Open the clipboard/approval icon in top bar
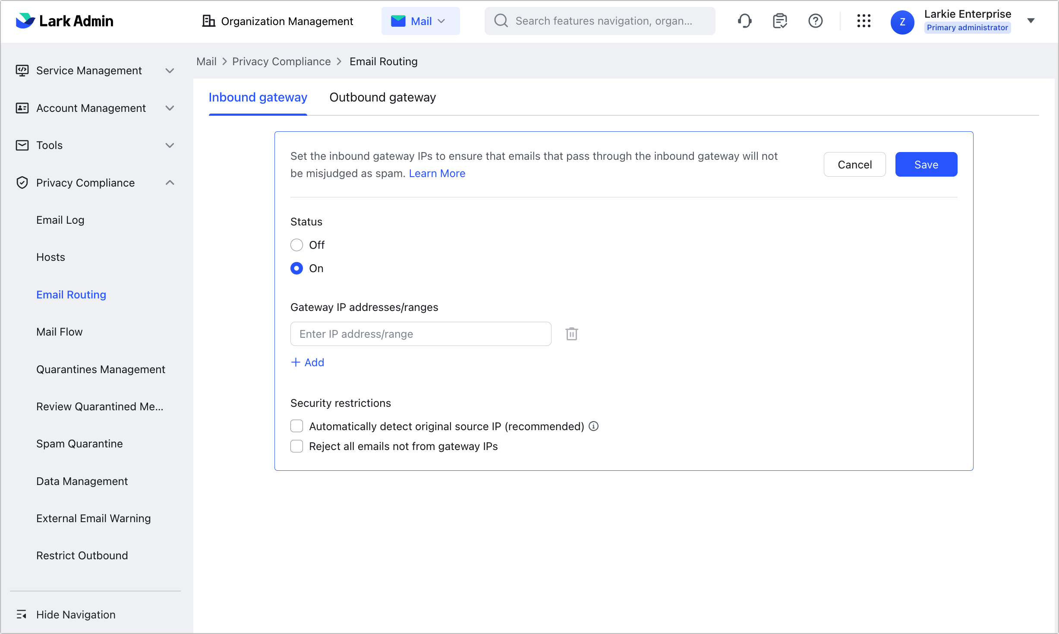The image size is (1059, 634). point(780,21)
